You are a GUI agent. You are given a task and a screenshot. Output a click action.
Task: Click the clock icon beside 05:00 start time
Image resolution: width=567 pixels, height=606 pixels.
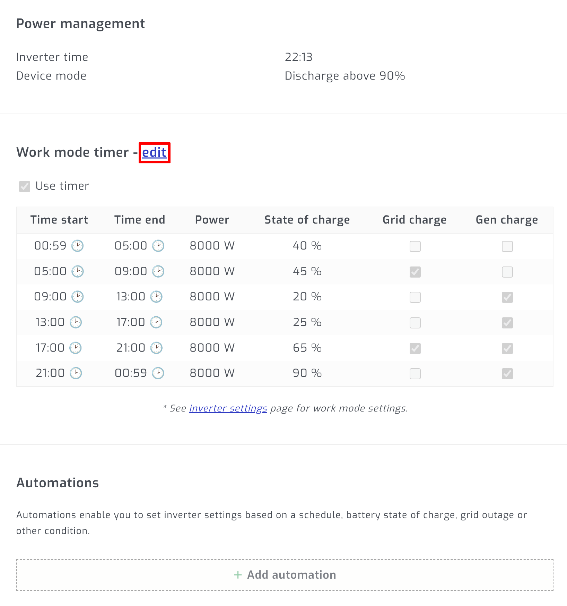[78, 271]
